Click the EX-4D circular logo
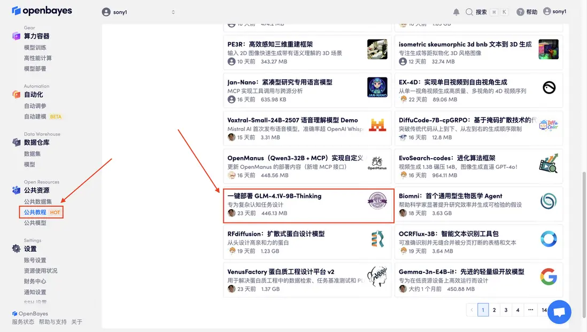The height and width of the screenshot is (332, 587). pyautogui.click(x=549, y=88)
